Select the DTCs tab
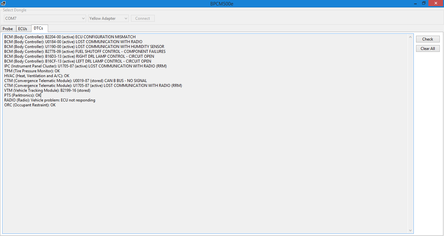This screenshot has height=236, width=444. [x=38, y=28]
